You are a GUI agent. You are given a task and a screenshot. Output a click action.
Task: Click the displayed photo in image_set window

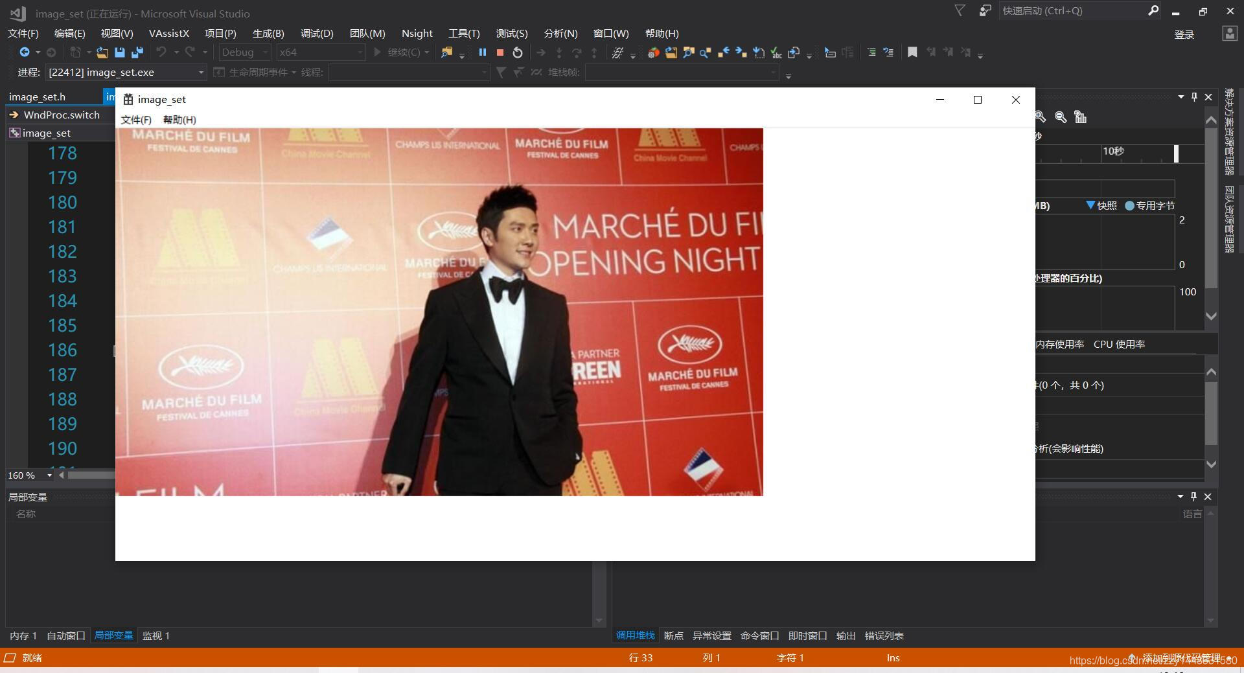[x=439, y=312]
